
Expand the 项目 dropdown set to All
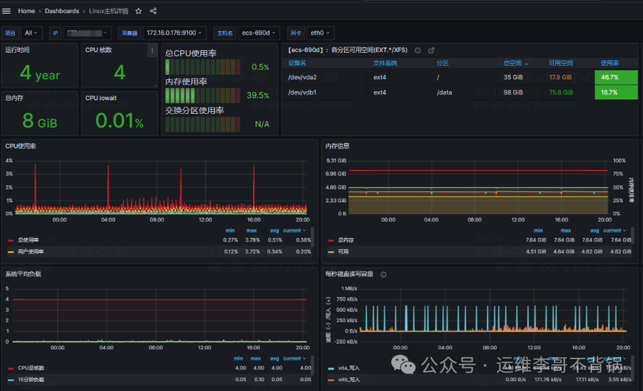coord(32,33)
